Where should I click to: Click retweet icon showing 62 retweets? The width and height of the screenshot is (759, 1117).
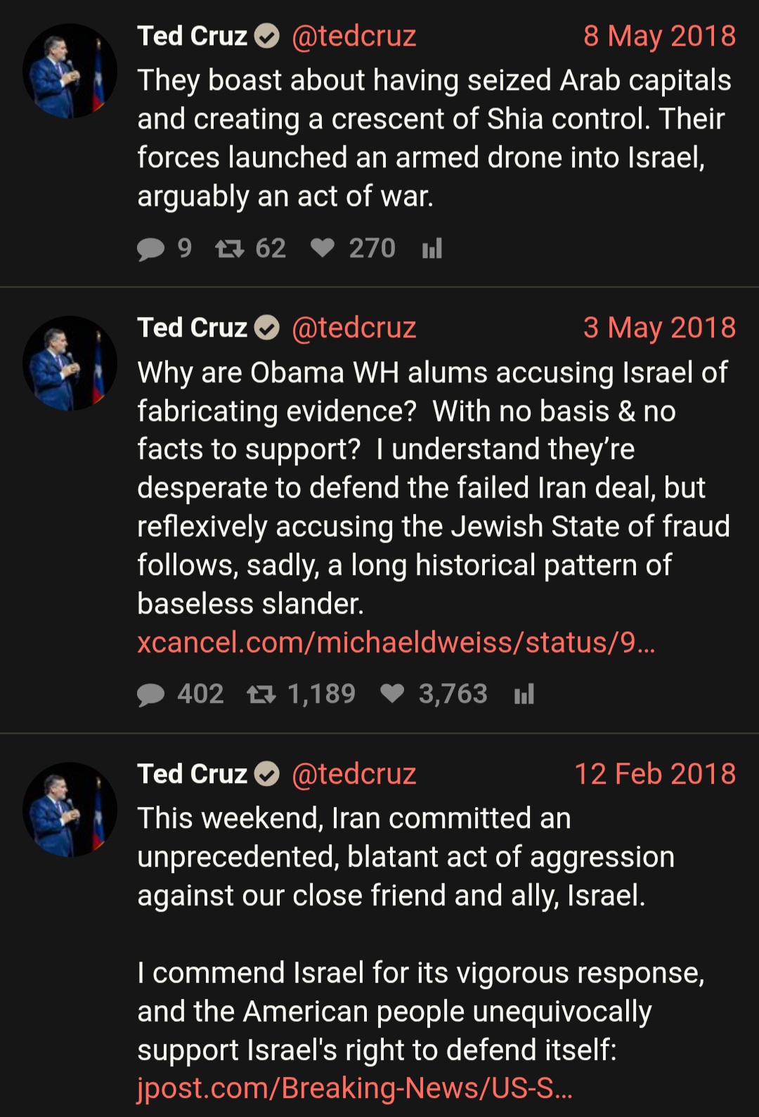click(x=230, y=248)
